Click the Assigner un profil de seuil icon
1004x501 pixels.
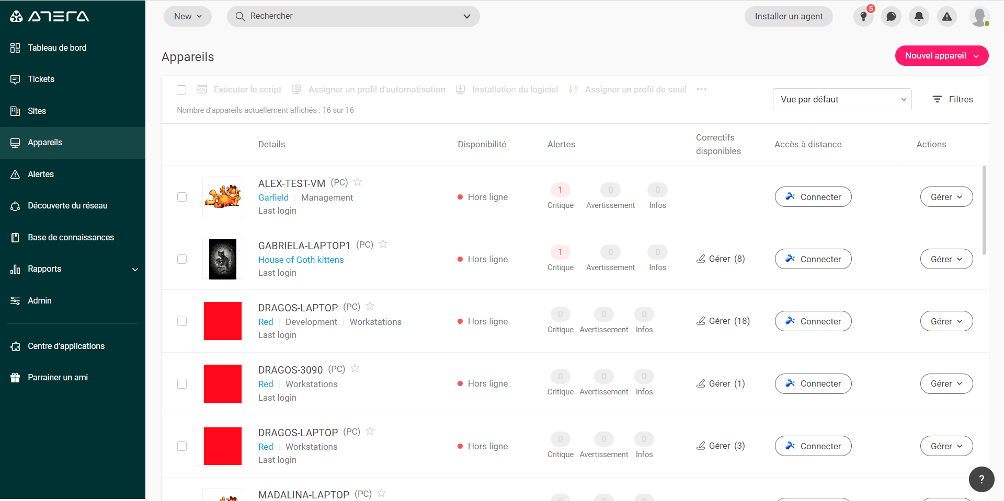(x=573, y=89)
